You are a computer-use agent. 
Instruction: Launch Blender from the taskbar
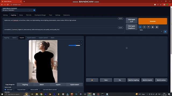click(50, 94)
